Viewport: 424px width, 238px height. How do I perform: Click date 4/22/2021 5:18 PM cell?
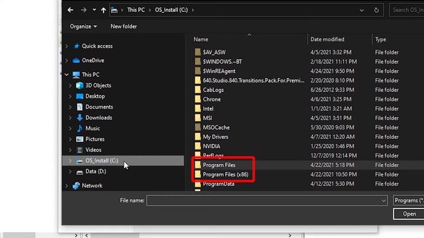coord(332,165)
